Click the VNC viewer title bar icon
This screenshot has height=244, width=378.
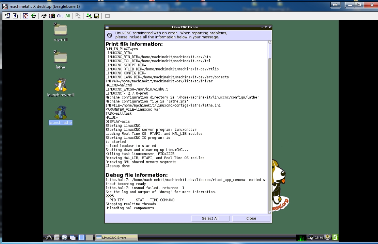(x=5, y=6)
